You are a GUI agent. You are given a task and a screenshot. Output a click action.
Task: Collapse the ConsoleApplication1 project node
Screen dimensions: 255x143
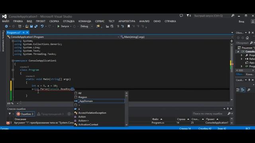[238, 52]
